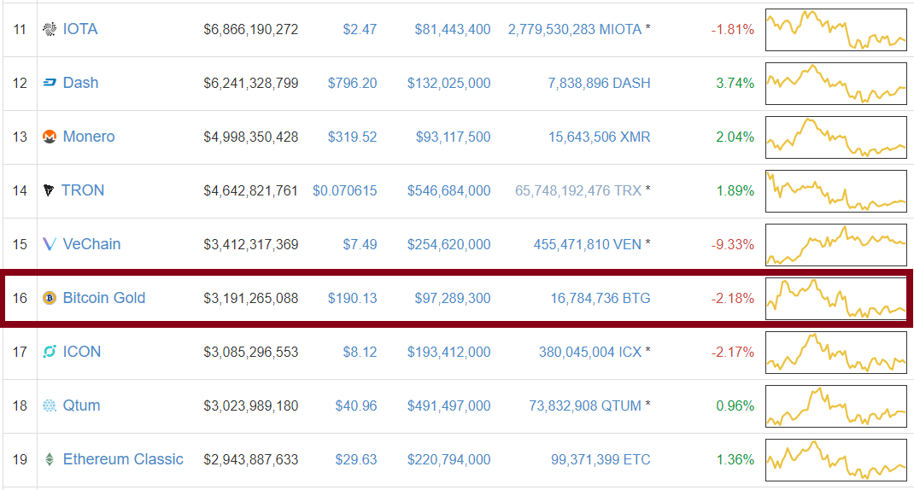The height and width of the screenshot is (490, 914).
Task: Click TRON price $0.070615
Action: [344, 190]
